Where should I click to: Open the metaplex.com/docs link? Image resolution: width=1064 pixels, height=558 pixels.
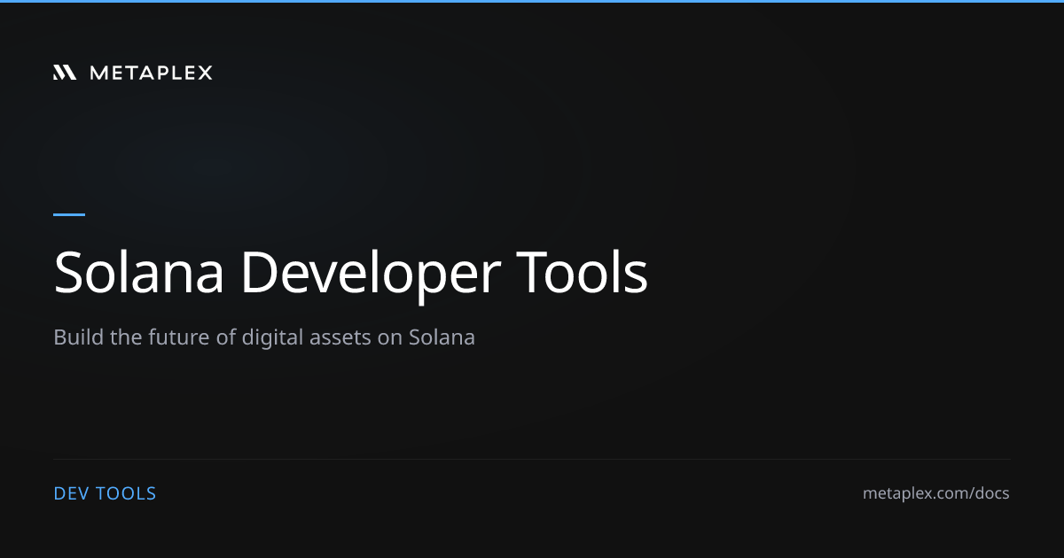[935, 493]
